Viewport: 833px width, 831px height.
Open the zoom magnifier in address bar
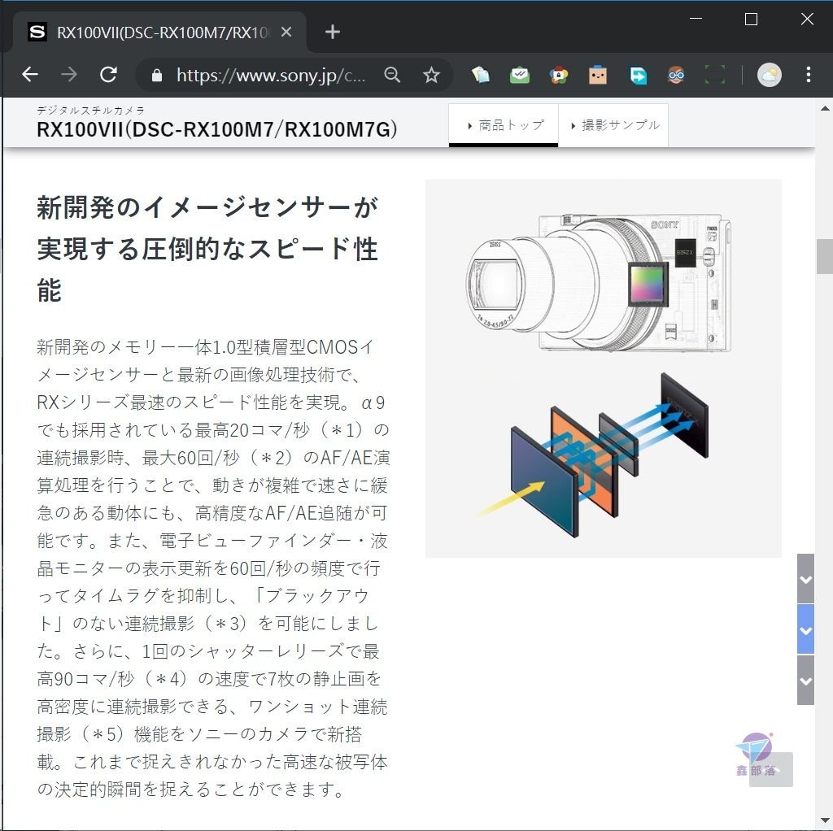(x=392, y=75)
